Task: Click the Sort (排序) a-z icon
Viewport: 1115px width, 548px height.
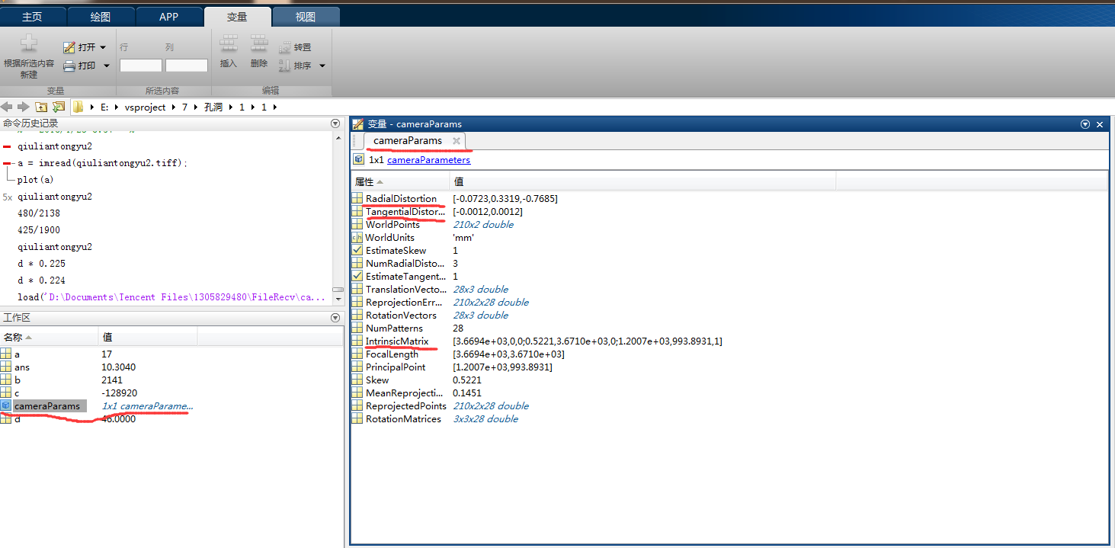Action: (x=285, y=66)
